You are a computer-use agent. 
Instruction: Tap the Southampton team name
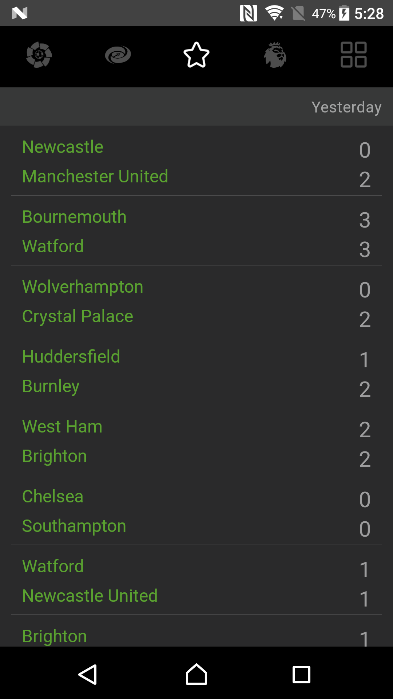74,526
